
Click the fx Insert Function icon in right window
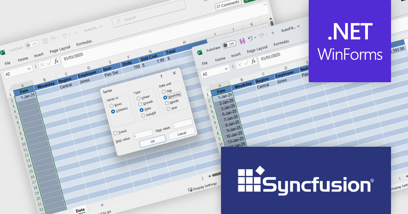(254, 61)
